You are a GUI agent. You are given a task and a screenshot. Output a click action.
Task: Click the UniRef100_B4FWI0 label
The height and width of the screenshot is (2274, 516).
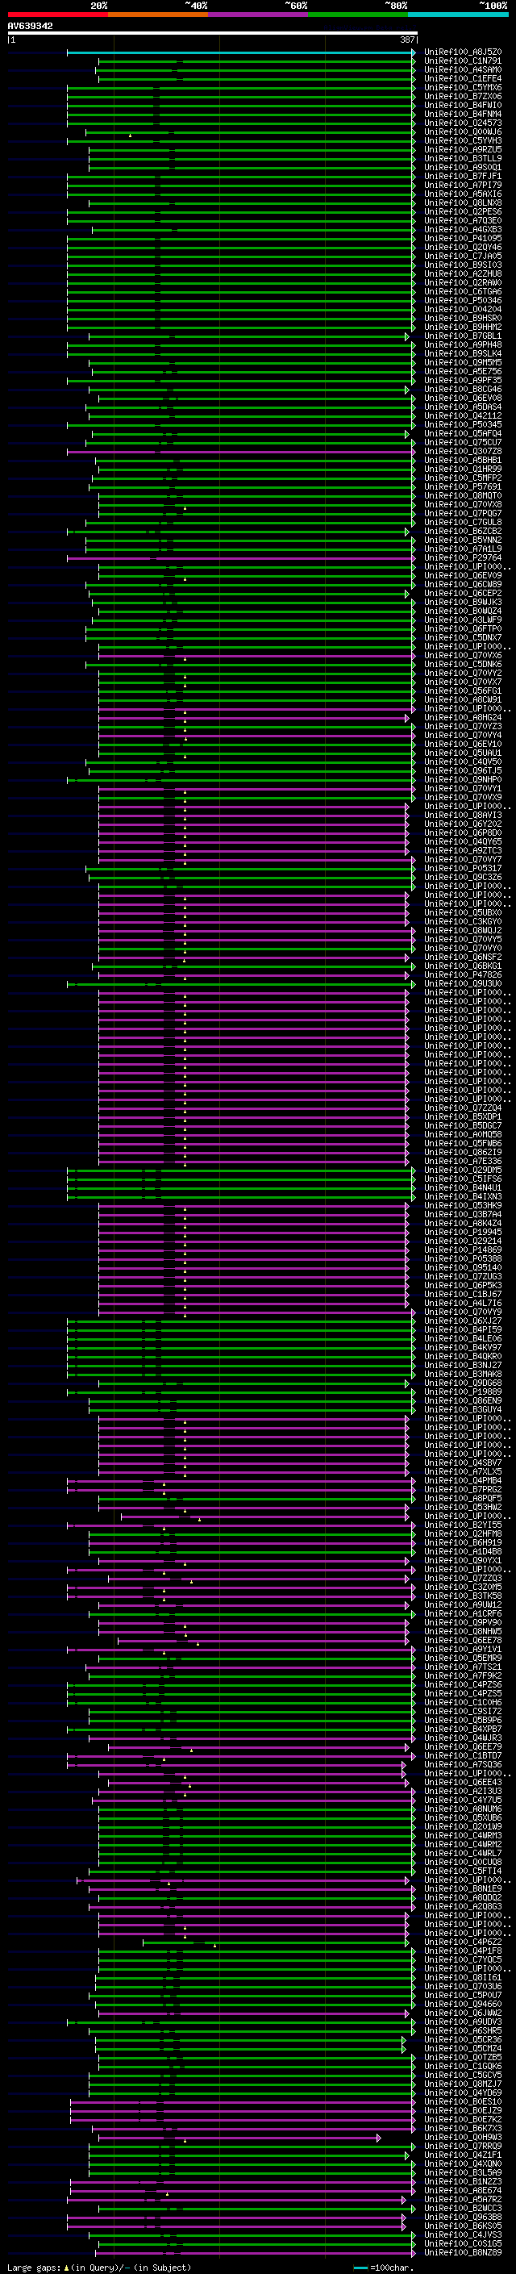click(463, 105)
